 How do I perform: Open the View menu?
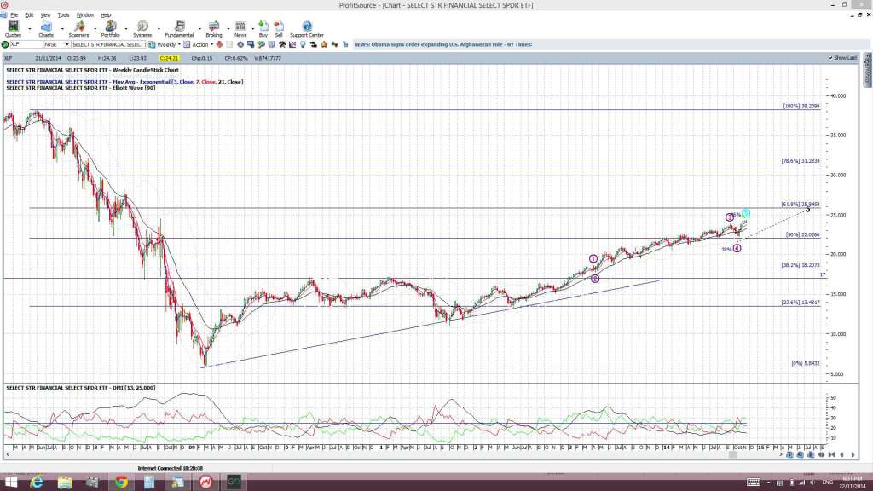pyautogui.click(x=46, y=15)
